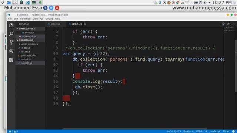Select select1.js under Open Editors

coord(30,37)
